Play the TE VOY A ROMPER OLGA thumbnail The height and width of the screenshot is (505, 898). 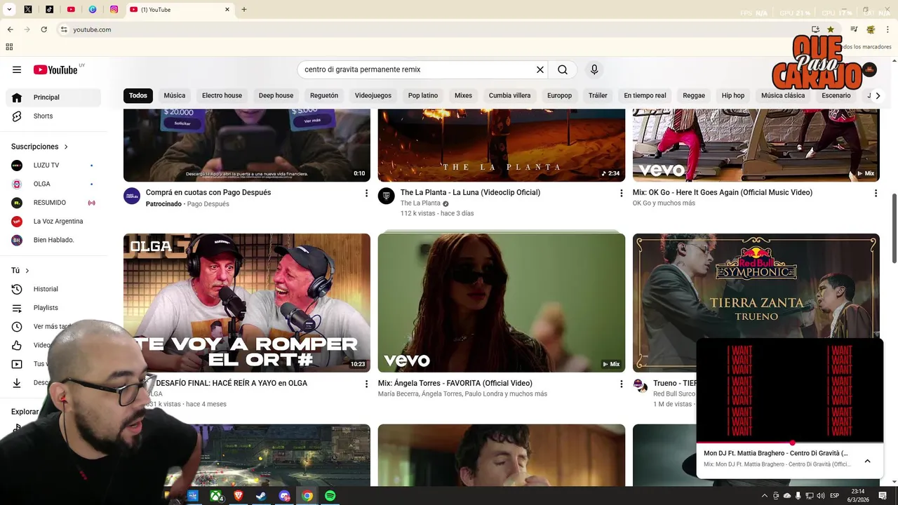[x=247, y=303]
